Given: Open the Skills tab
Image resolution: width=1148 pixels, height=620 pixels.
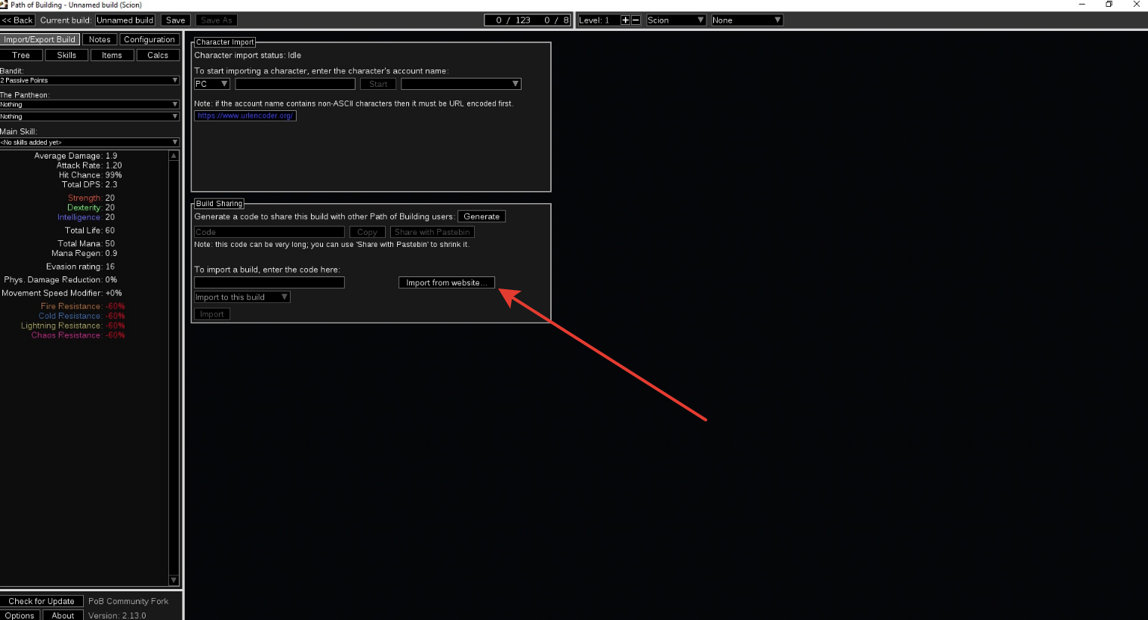Looking at the screenshot, I should (66, 55).
